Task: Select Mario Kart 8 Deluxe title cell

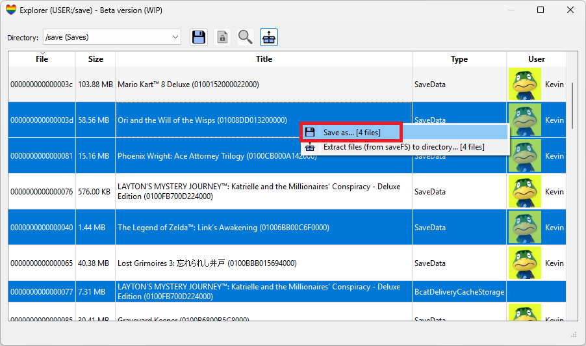Action: pyautogui.click(x=264, y=85)
